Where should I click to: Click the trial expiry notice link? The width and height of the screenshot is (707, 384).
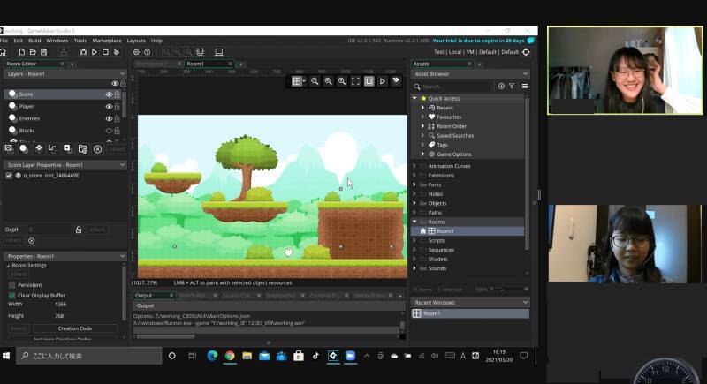(478, 41)
